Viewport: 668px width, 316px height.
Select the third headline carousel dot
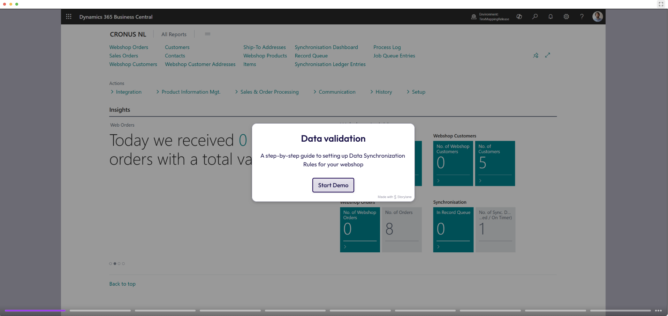(119, 263)
